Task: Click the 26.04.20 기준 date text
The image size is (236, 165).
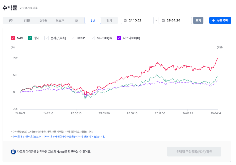Action: click(x=29, y=8)
